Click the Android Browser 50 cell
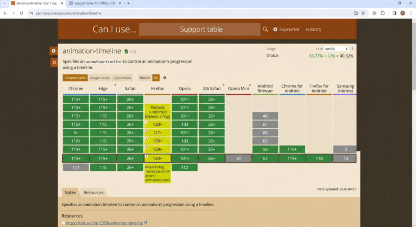The image size is (416, 227). pyautogui.click(x=265, y=149)
